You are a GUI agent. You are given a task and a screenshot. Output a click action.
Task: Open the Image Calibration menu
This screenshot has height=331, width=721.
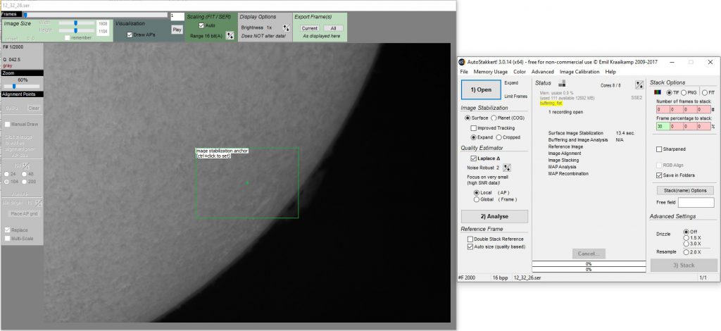coord(579,72)
